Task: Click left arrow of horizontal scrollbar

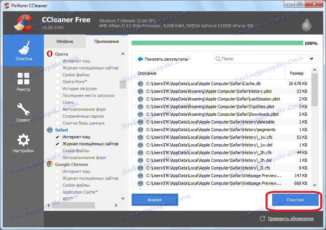Action: click(48, 205)
